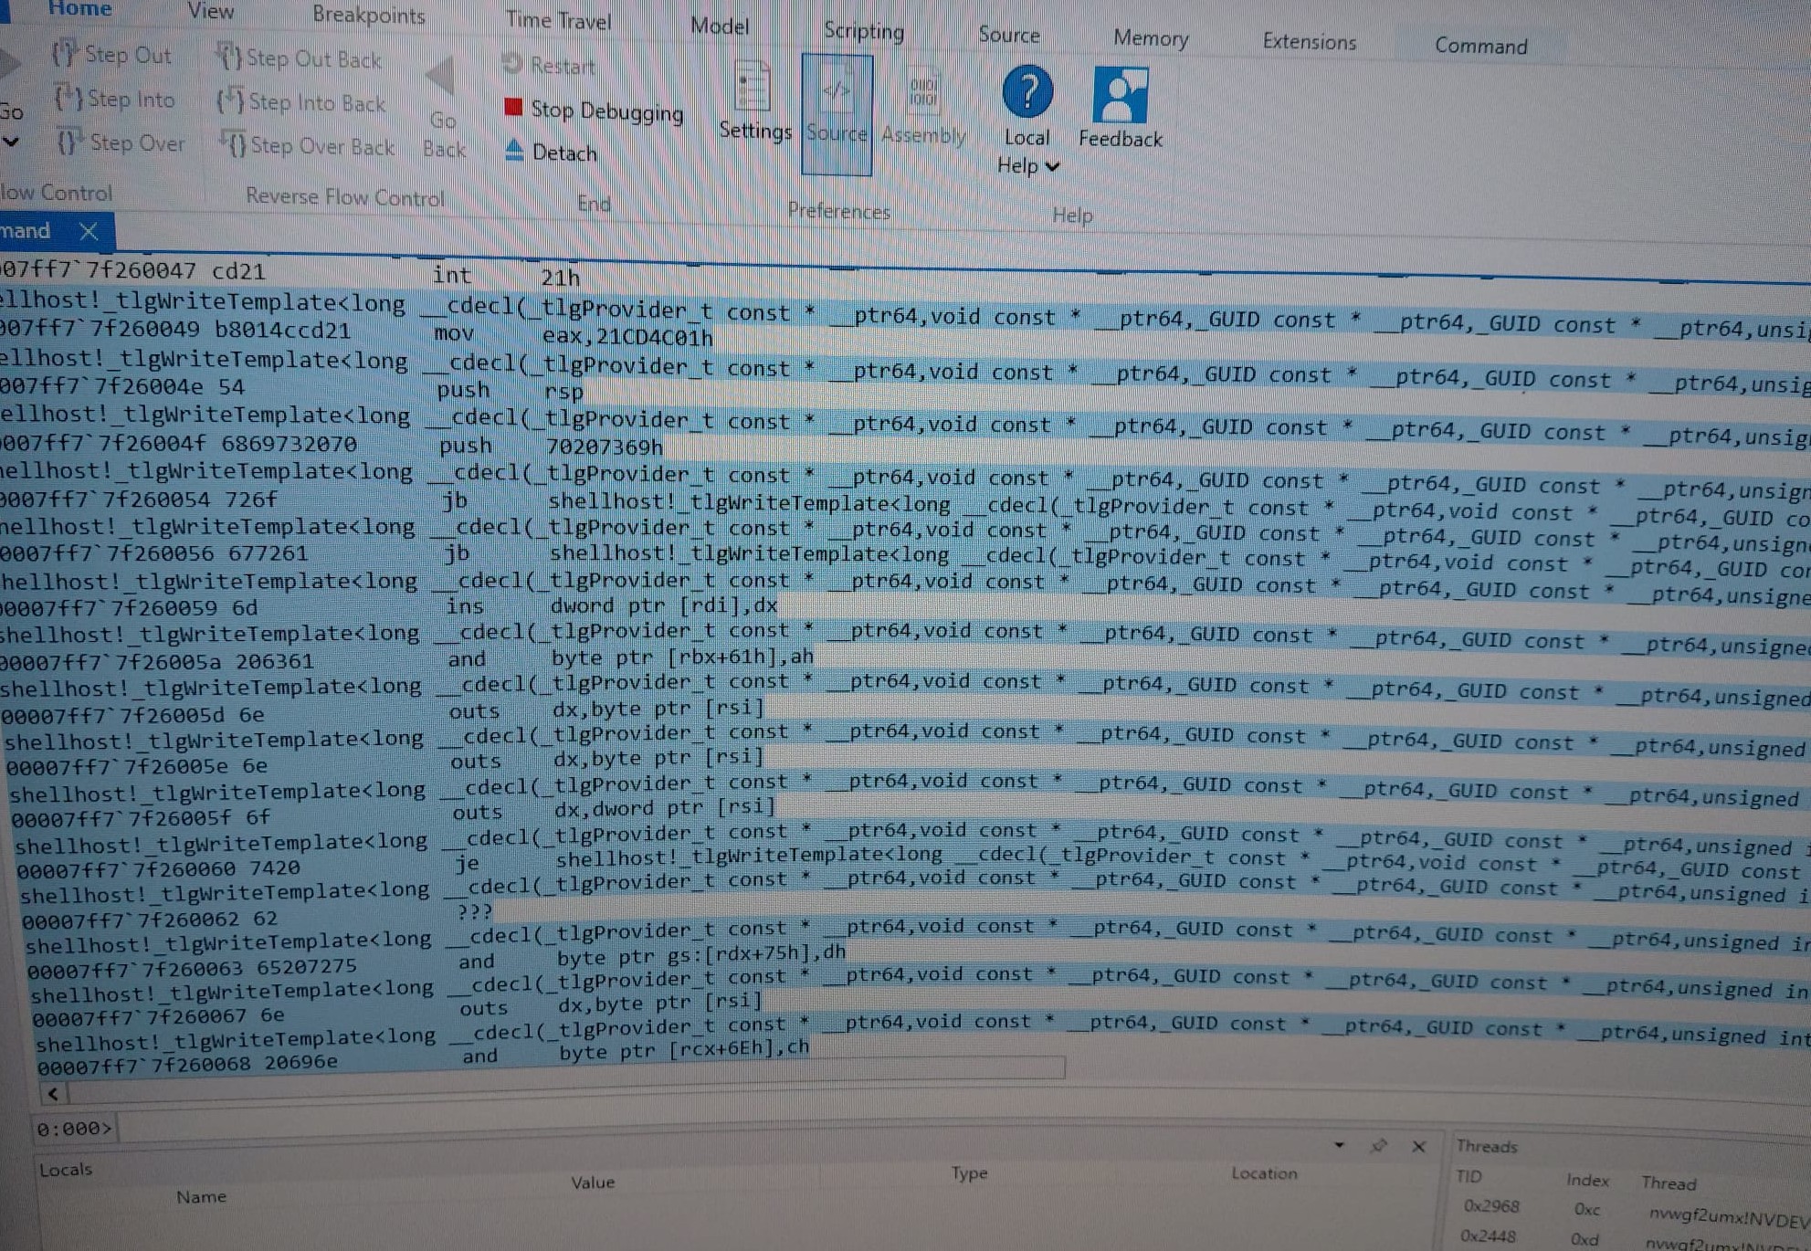Viewport: 1811px width, 1251px height.
Task: Click the Step Over Back label
Action: [x=322, y=146]
